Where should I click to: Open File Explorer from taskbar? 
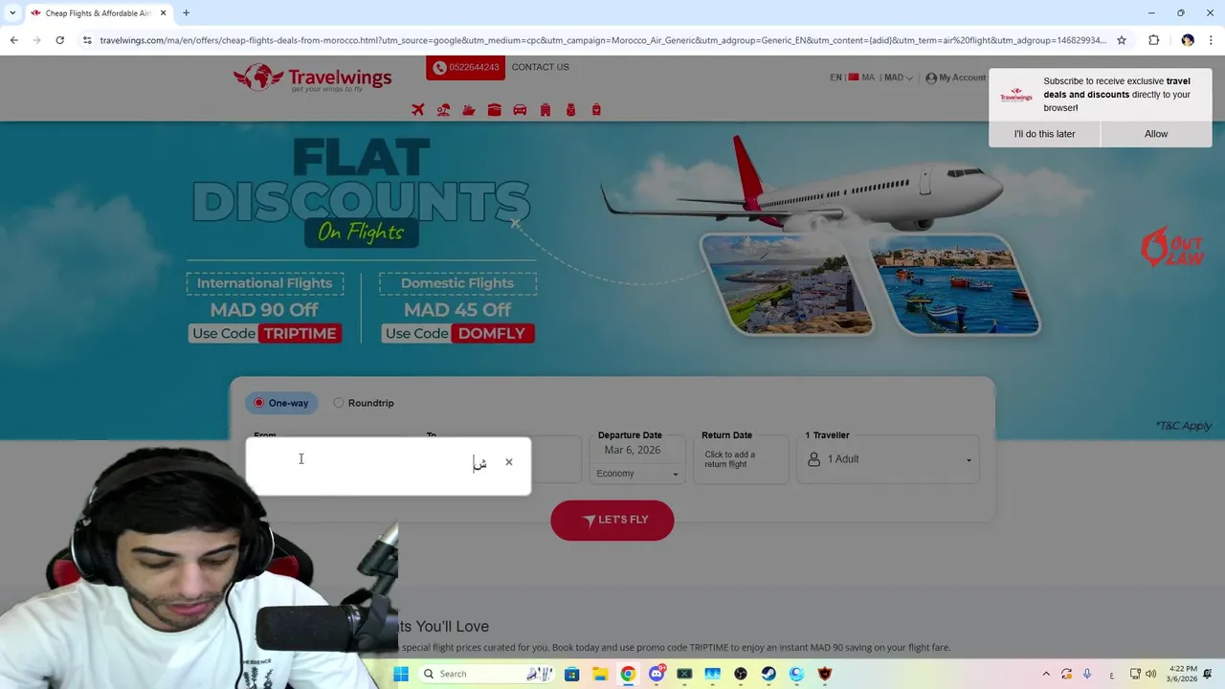[x=599, y=674]
